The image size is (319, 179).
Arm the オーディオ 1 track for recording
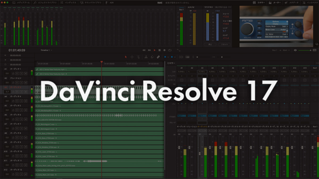click(x=17, y=73)
